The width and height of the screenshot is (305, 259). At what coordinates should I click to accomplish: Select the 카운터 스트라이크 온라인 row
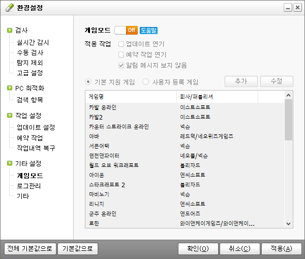185,127
